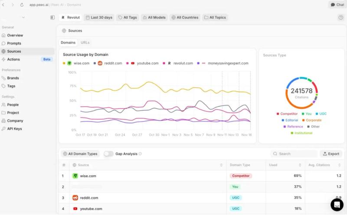This screenshot has width=347, height=215.
Task: Export the sources table
Action: pyautogui.click(x=331, y=154)
